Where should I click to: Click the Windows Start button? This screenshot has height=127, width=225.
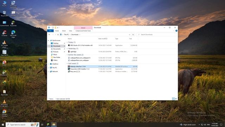click(x=3, y=125)
